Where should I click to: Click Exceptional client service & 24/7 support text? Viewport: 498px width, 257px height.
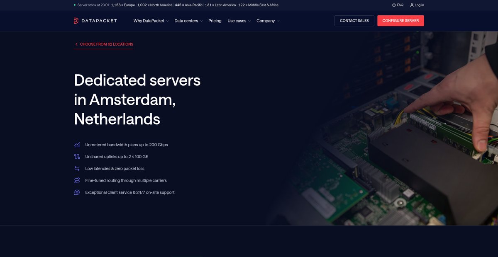130,192
